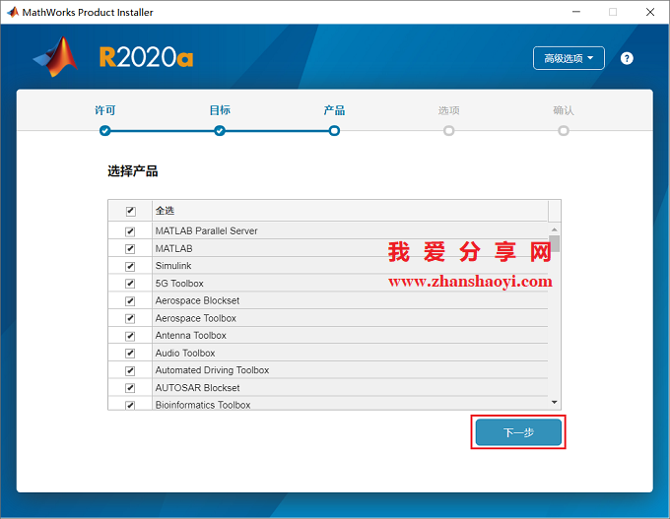Toggle the Aerospace Blockset checkbox
The image size is (670, 519).
coord(130,301)
